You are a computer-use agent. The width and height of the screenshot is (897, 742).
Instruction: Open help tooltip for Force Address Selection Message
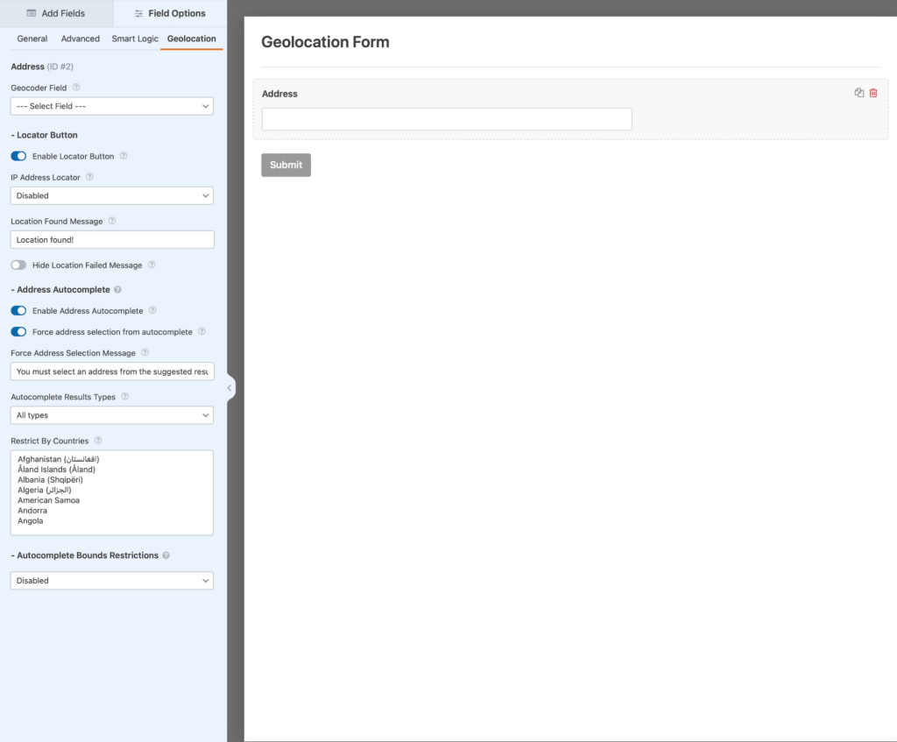click(x=145, y=352)
